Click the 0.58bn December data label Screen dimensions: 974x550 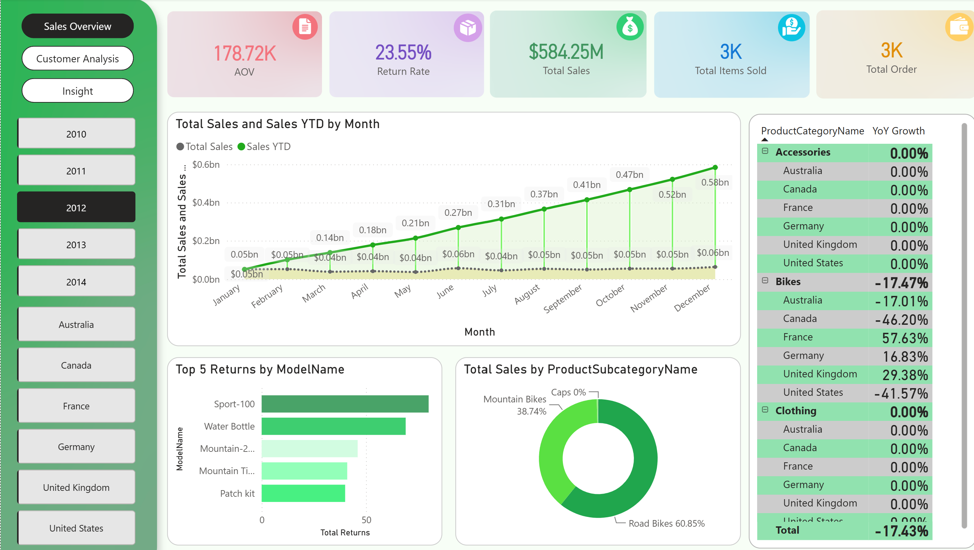pos(715,182)
